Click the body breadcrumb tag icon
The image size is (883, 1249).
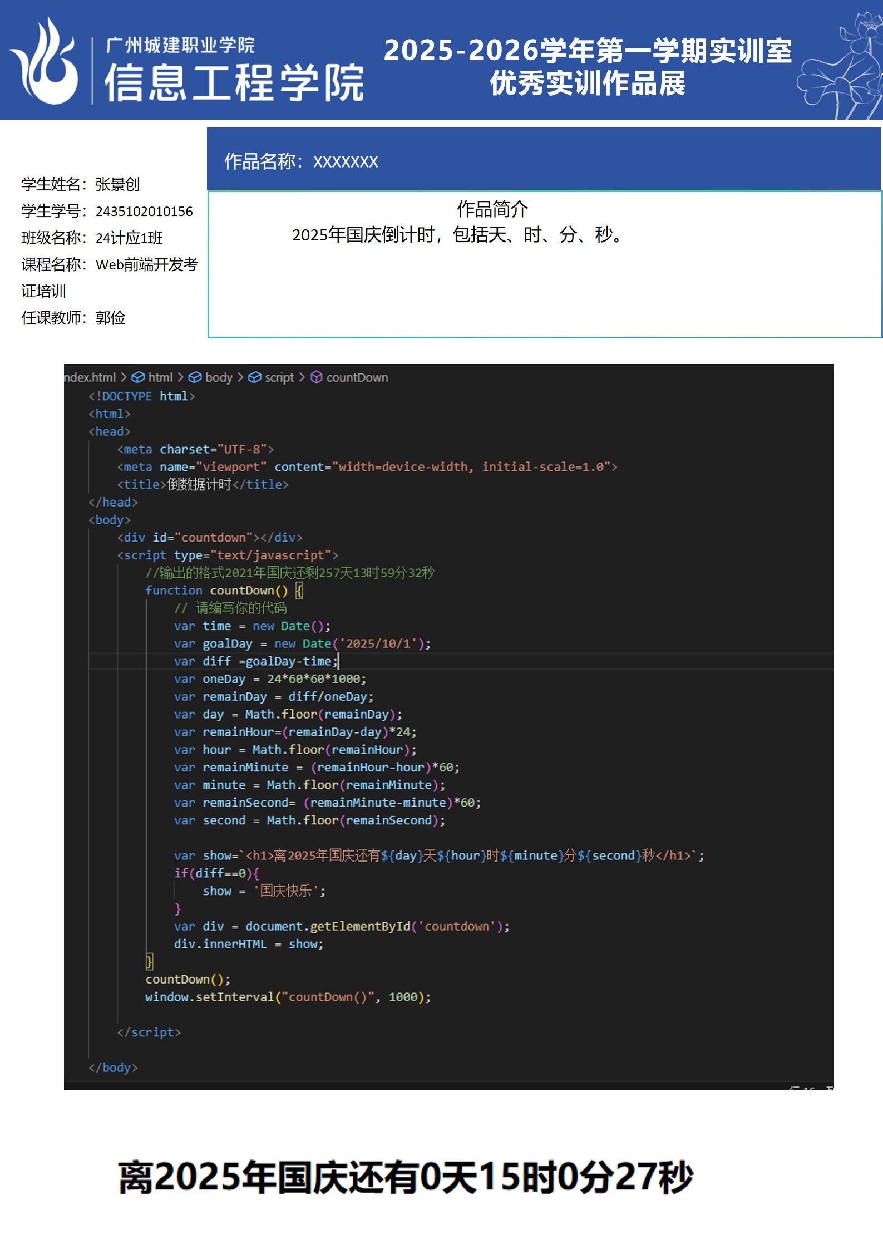click(x=195, y=377)
